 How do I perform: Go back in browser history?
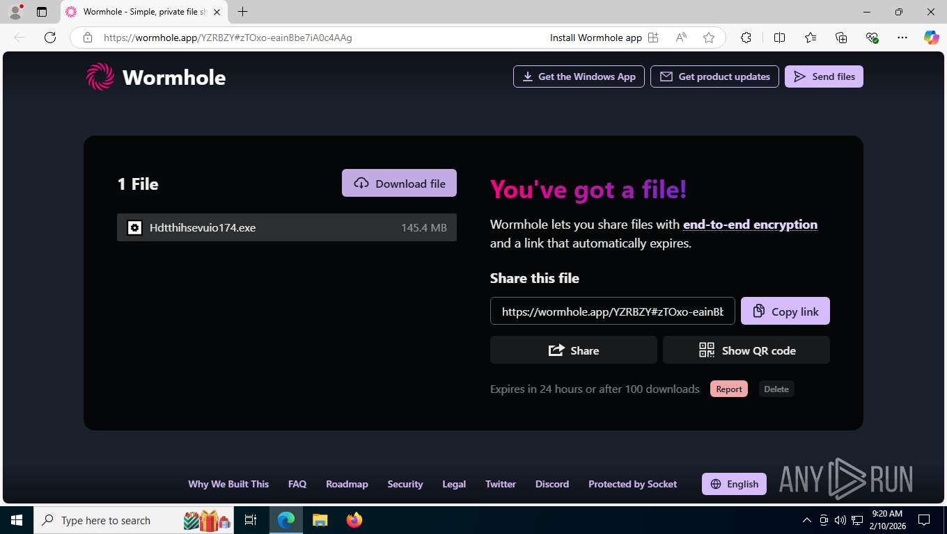[x=19, y=38]
